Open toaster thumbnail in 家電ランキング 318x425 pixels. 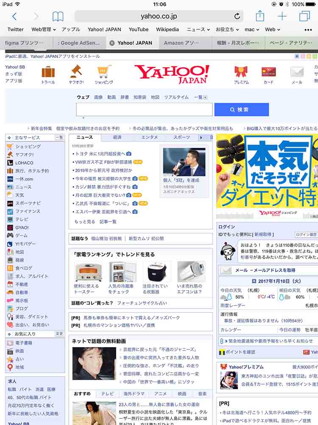tap(89, 272)
